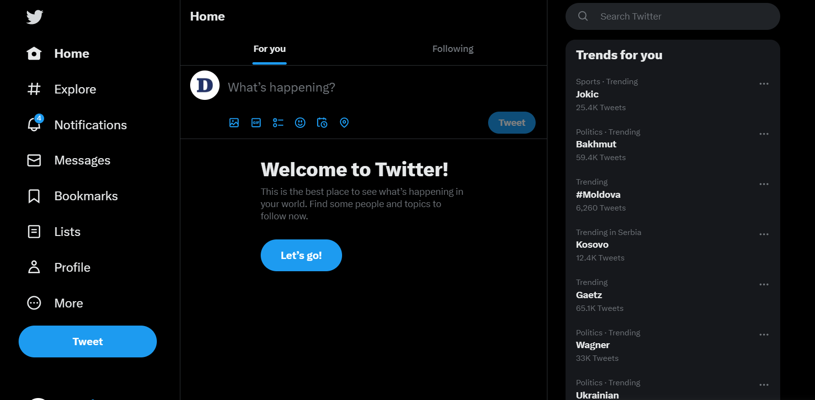Screen dimensions: 815x400
Task: Open the GIF picker icon
Action: coord(256,123)
